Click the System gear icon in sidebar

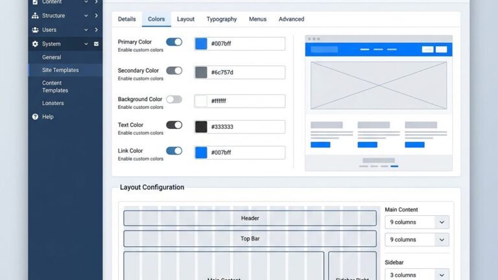tap(35, 44)
